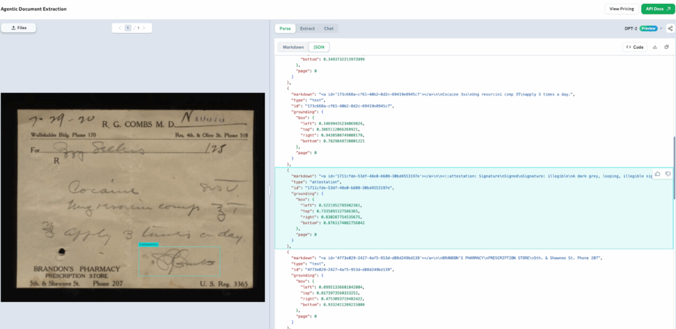Click the View Pricing button
The image size is (676, 329).
click(621, 9)
